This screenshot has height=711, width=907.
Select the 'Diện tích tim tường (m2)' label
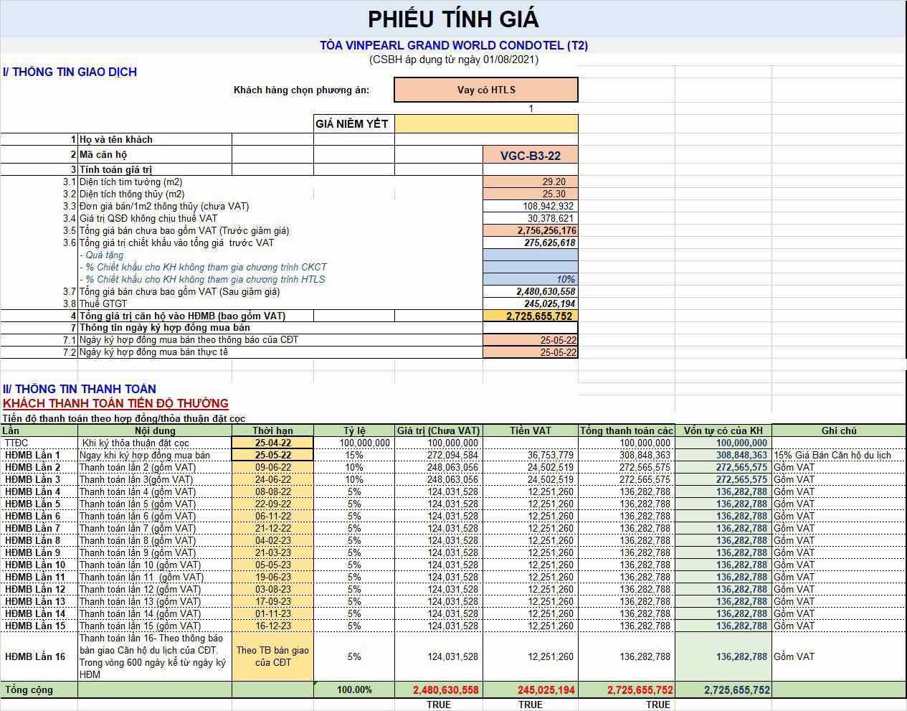click(x=131, y=182)
